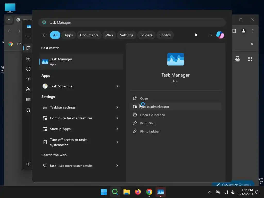The height and width of the screenshot is (198, 264).
Task: Select Performance page in Task Manager sidebar
Action: [28, 59]
